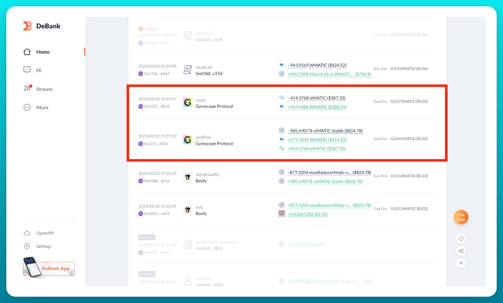Click +877.3204 mooBalancerMatic-s... amount

tap(329, 205)
